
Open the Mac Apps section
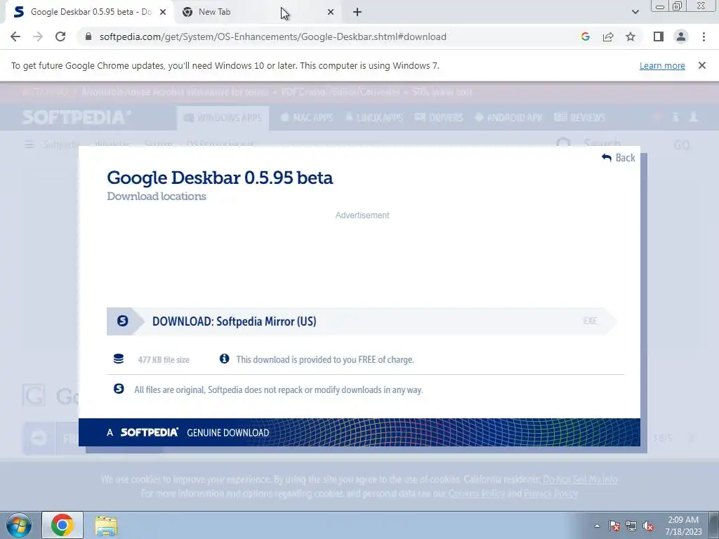[x=307, y=118]
